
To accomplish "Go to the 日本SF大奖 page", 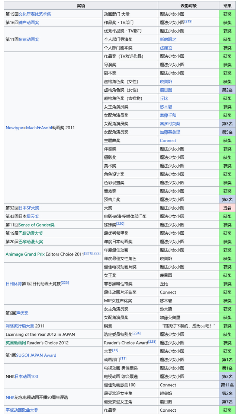I will click(29, 208).
